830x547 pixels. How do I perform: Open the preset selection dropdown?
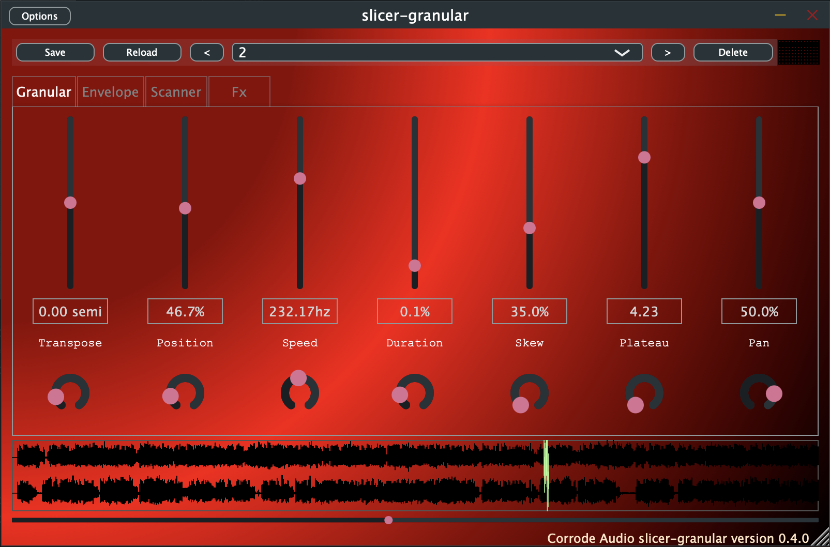(622, 52)
